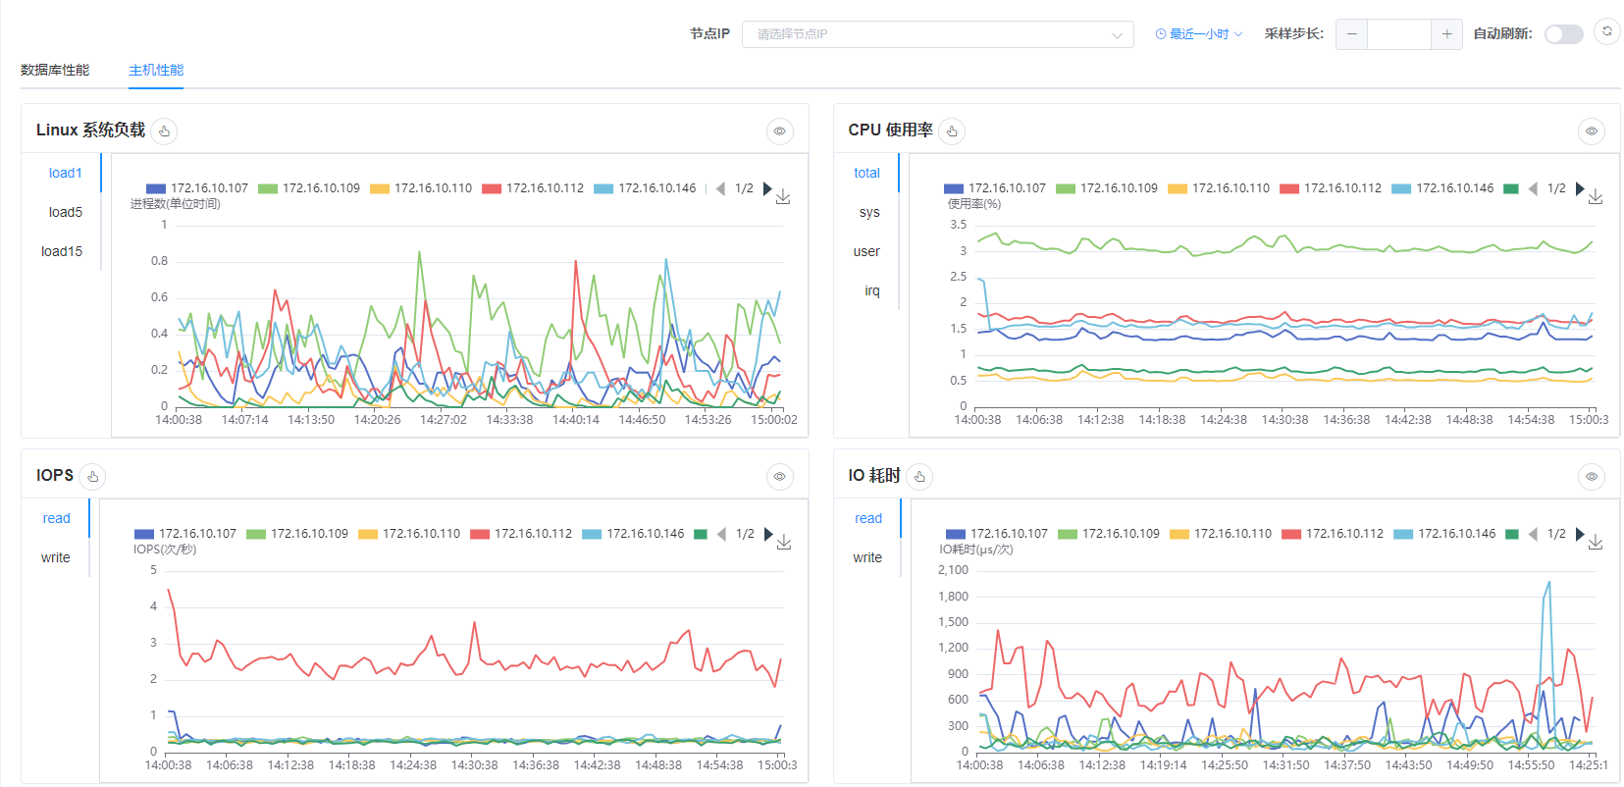Viewport: 1624px width, 787px height.
Task: Switch to the 数据库性能 tab
Action: point(55,70)
